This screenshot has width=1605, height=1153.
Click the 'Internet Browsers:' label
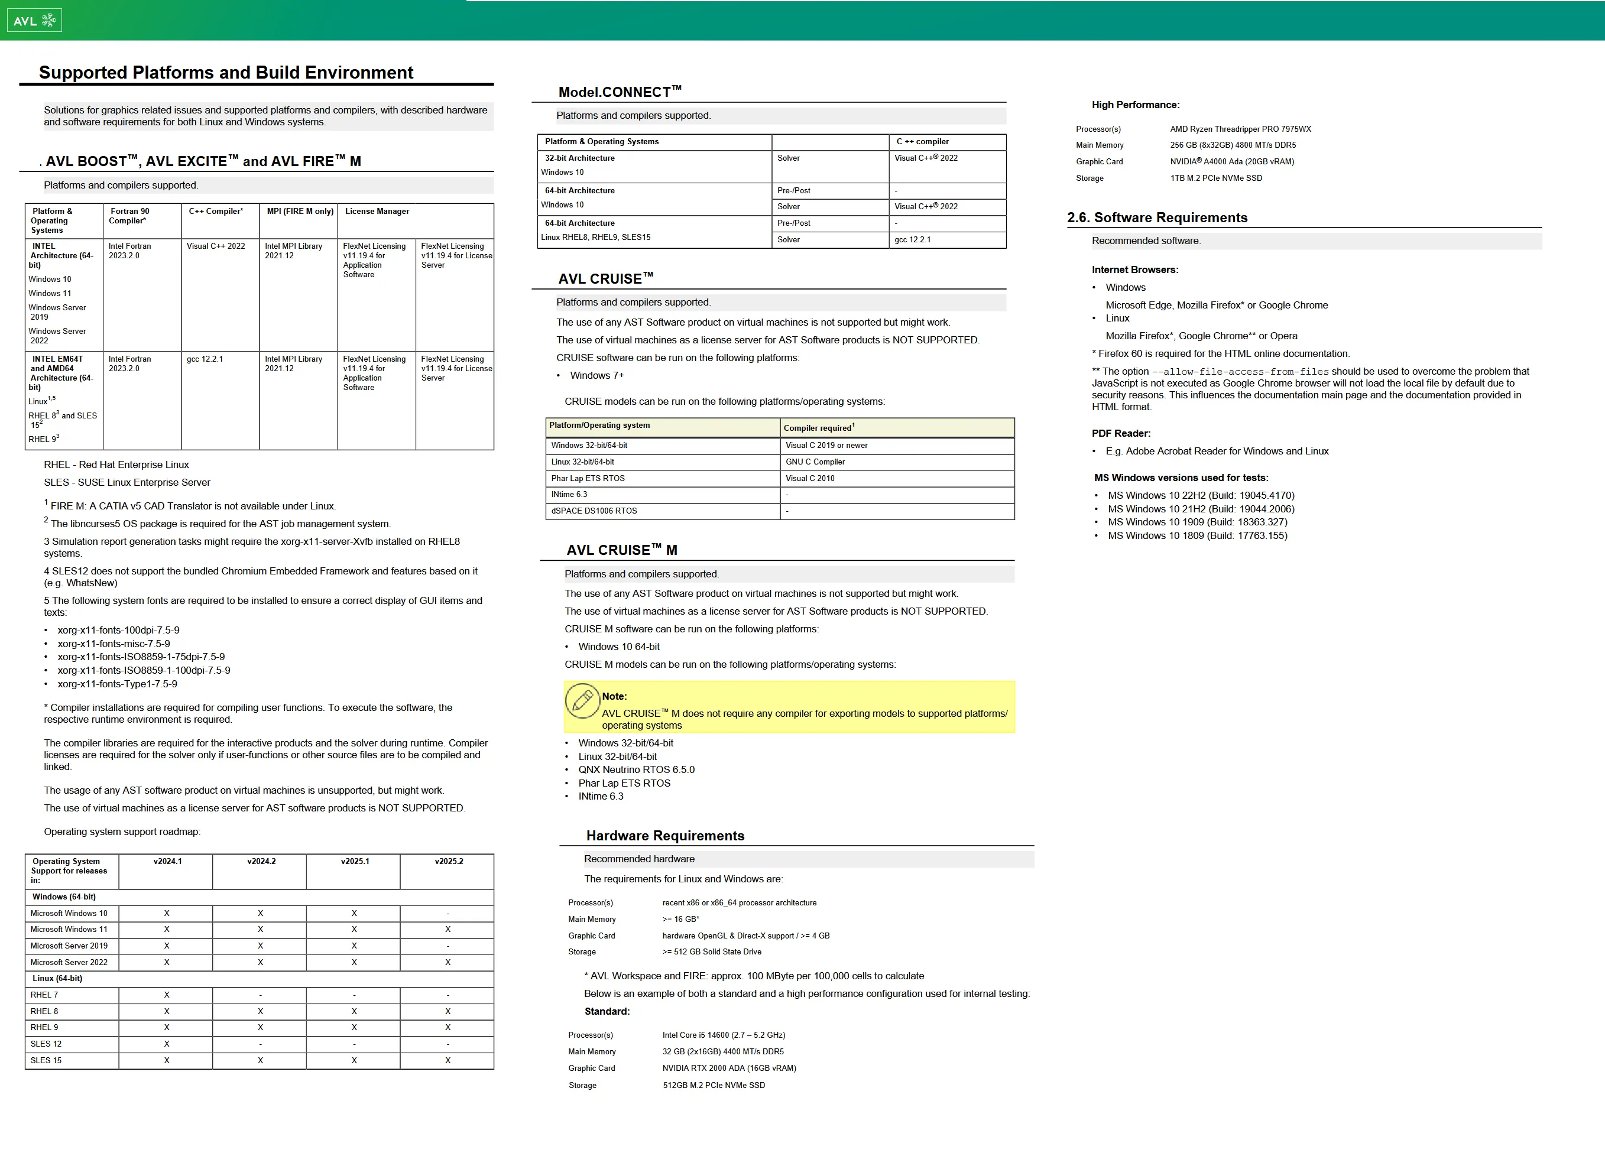coord(1134,269)
